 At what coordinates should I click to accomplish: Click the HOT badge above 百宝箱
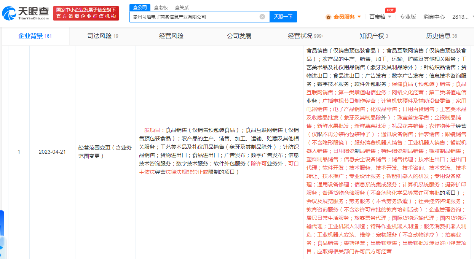[x=390, y=10]
